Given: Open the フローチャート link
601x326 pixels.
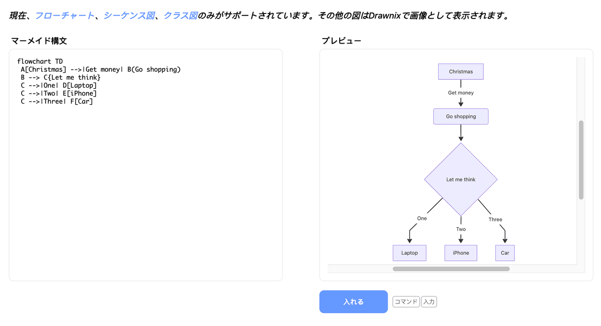Looking at the screenshot, I should (64, 15).
